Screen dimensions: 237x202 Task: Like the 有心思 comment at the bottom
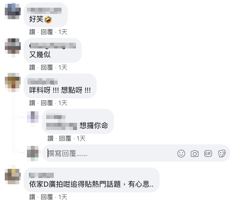(x=32, y=197)
